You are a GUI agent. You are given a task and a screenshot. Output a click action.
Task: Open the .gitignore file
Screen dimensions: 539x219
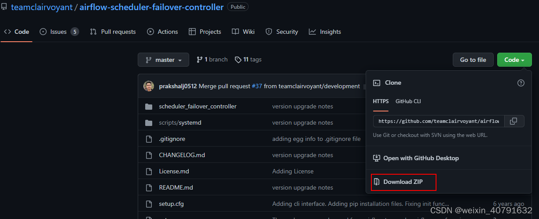tap(172, 139)
